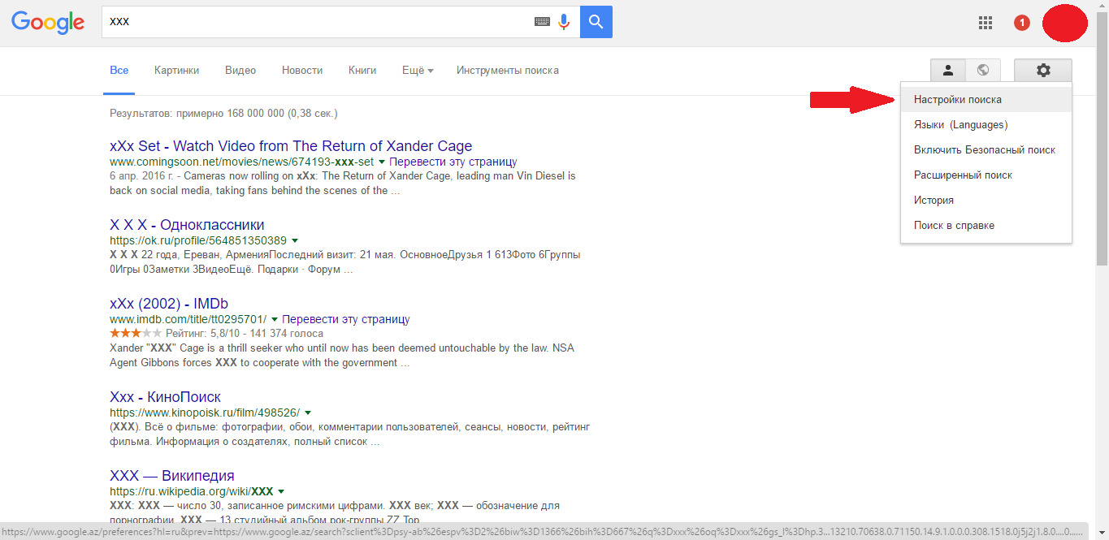Open the XXX — Википедия link

tap(172, 476)
